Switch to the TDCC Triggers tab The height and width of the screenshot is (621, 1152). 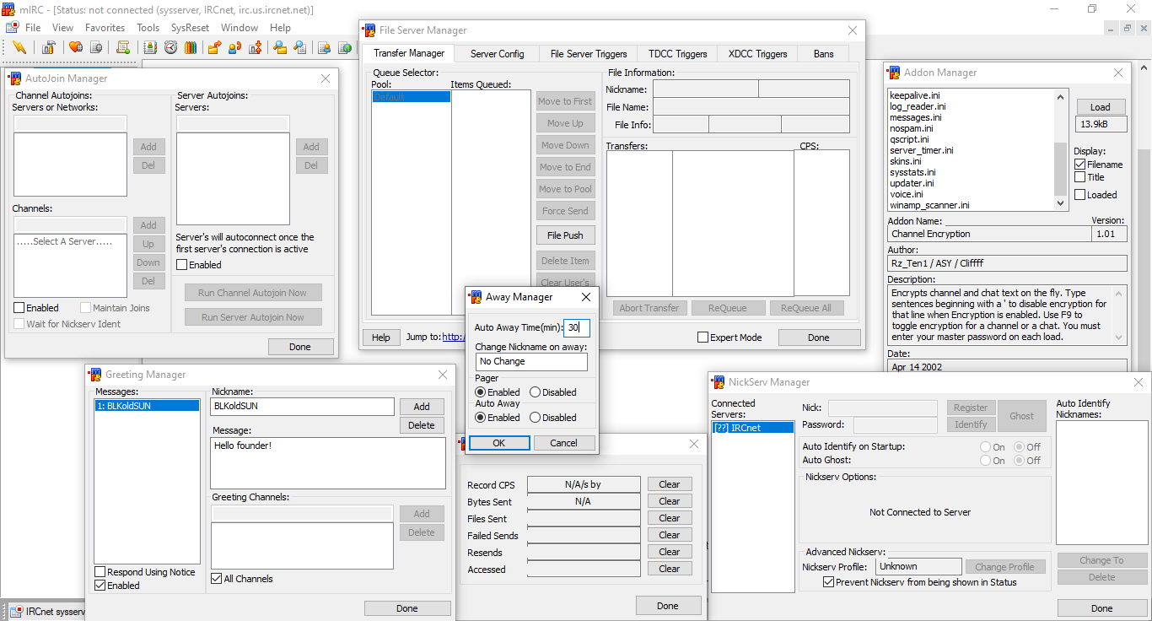678,54
